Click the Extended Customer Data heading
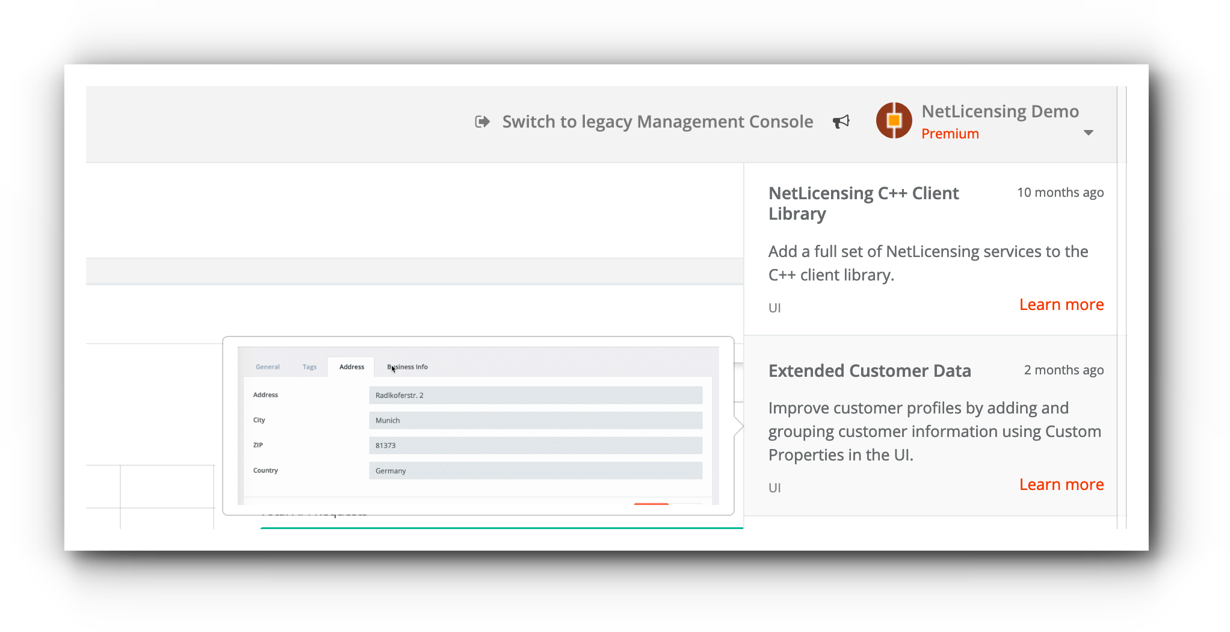Viewport: 1230px width, 632px height. pyautogui.click(x=870, y=371)
